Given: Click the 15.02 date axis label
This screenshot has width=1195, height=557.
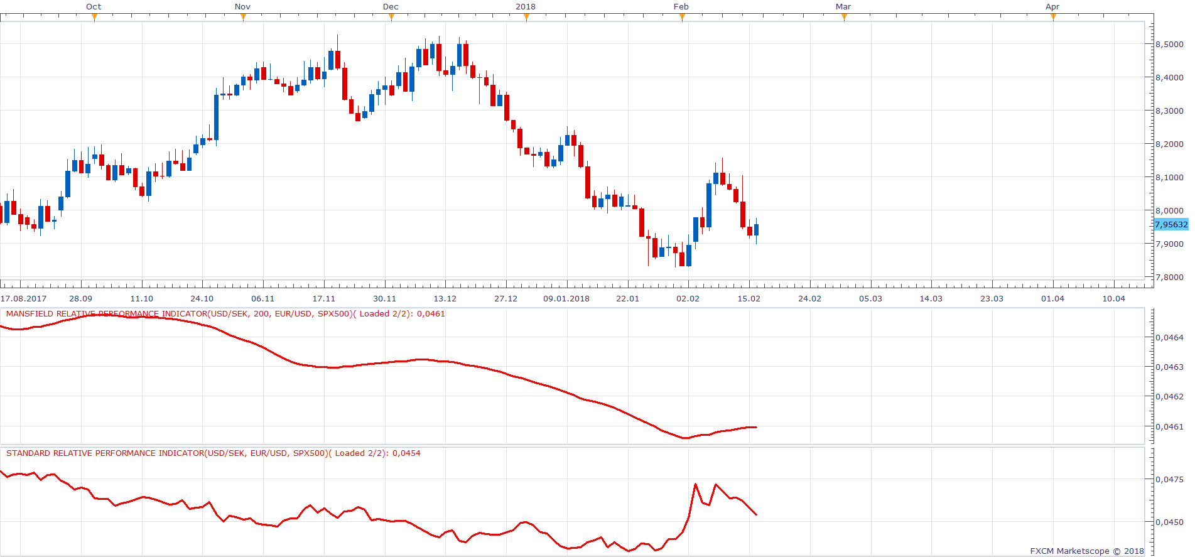Looking at the screenshot, I should pyautogui.click(x=749, y=298).
